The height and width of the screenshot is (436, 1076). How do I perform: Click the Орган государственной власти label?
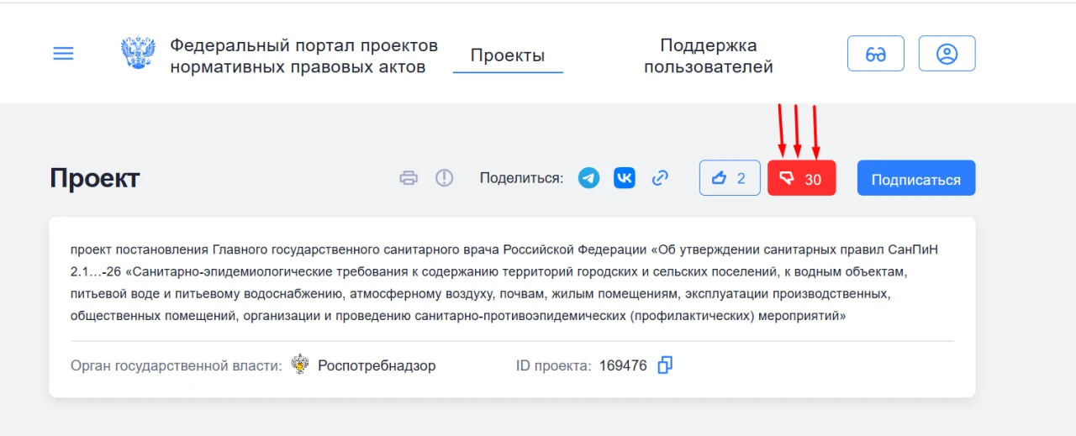[177, 366]
